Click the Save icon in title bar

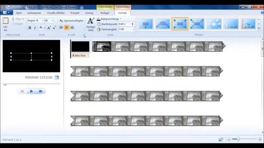[8, 7]
